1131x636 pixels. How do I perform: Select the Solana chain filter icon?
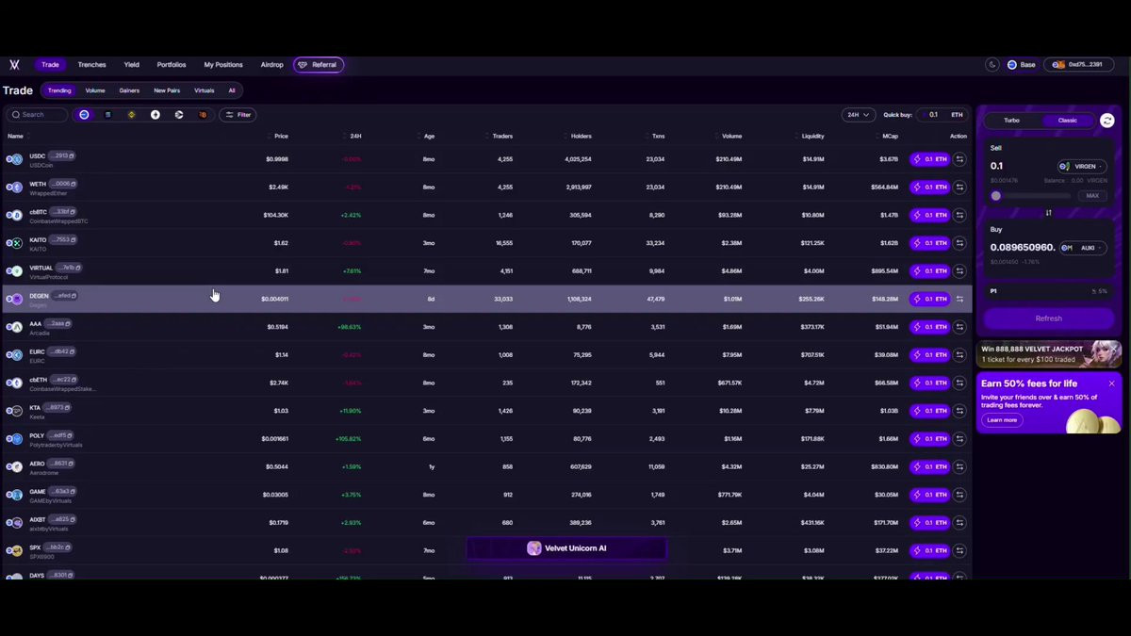[107, 115]
